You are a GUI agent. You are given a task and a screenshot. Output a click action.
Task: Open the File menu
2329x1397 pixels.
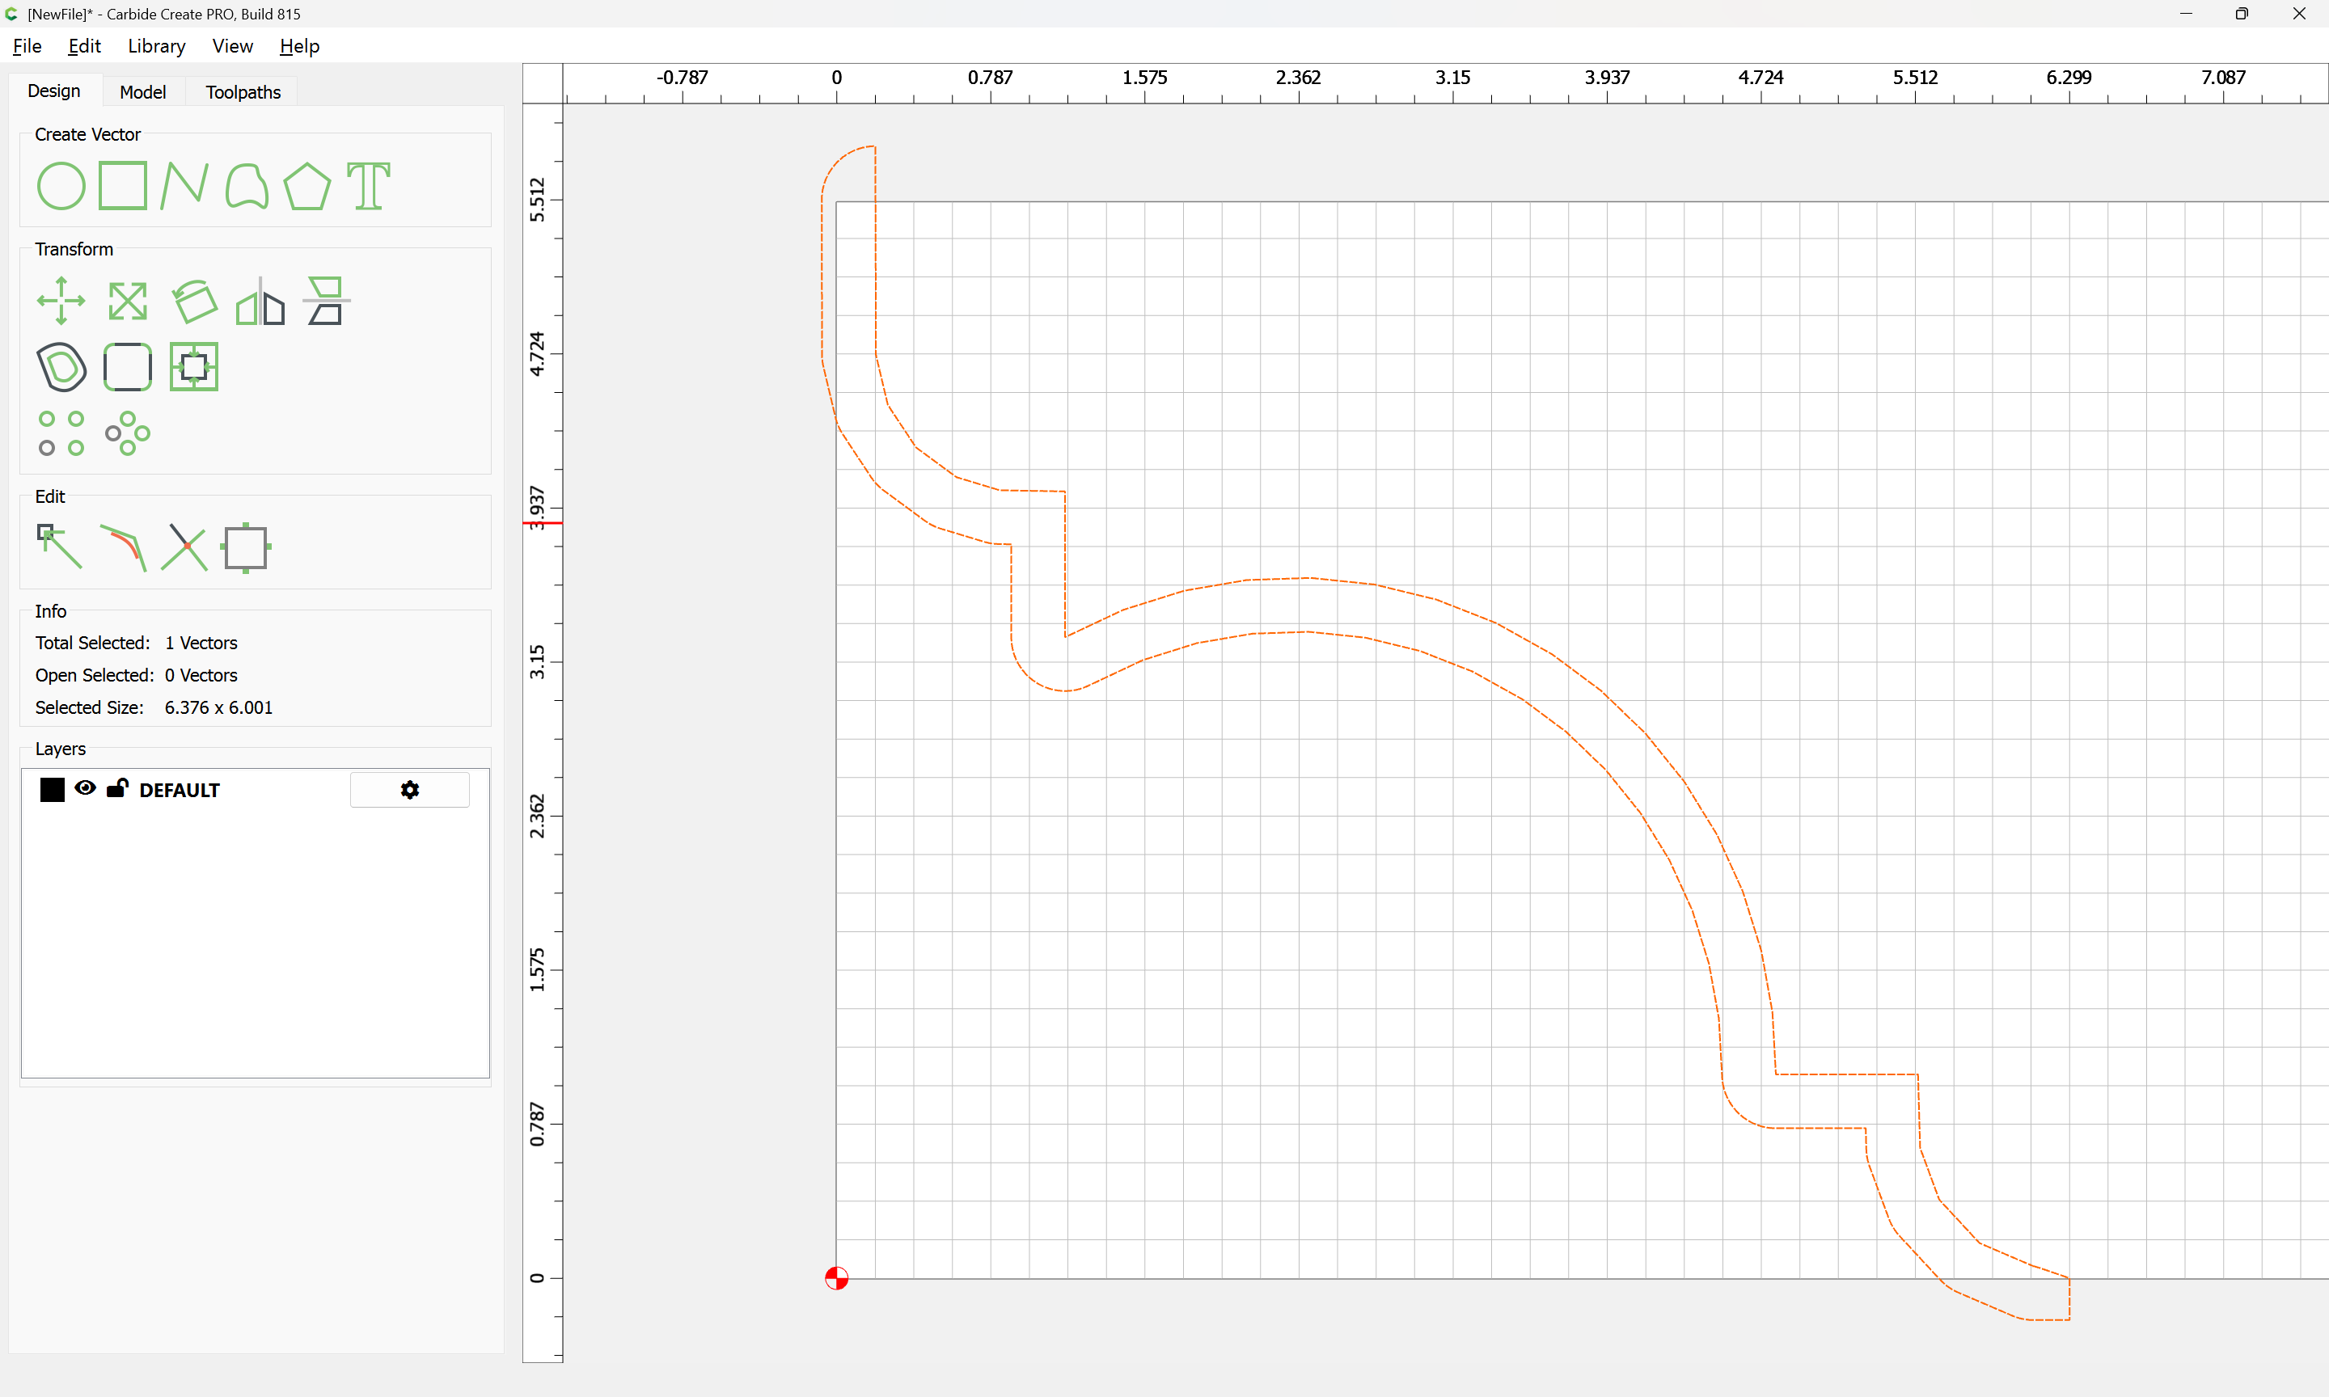click(x=27, y=46)
